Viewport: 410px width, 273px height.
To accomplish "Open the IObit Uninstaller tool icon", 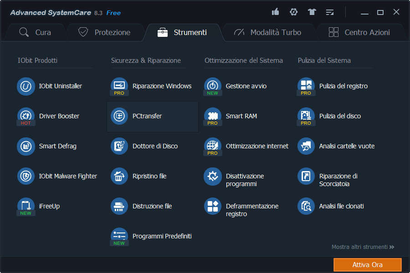I will pyautogui.click(x=26, y=86).
